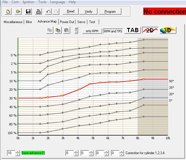Open the Help menu

(72, 2)
